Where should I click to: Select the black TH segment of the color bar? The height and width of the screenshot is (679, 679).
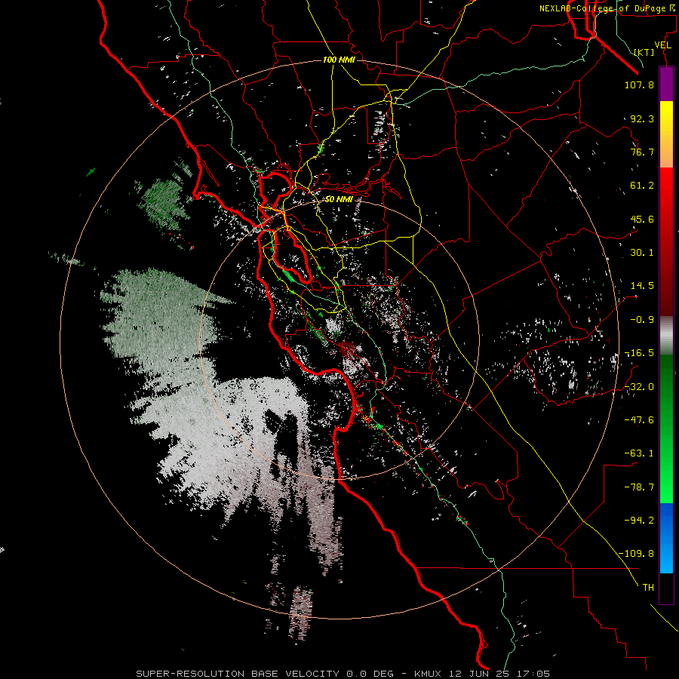point(666,588)
